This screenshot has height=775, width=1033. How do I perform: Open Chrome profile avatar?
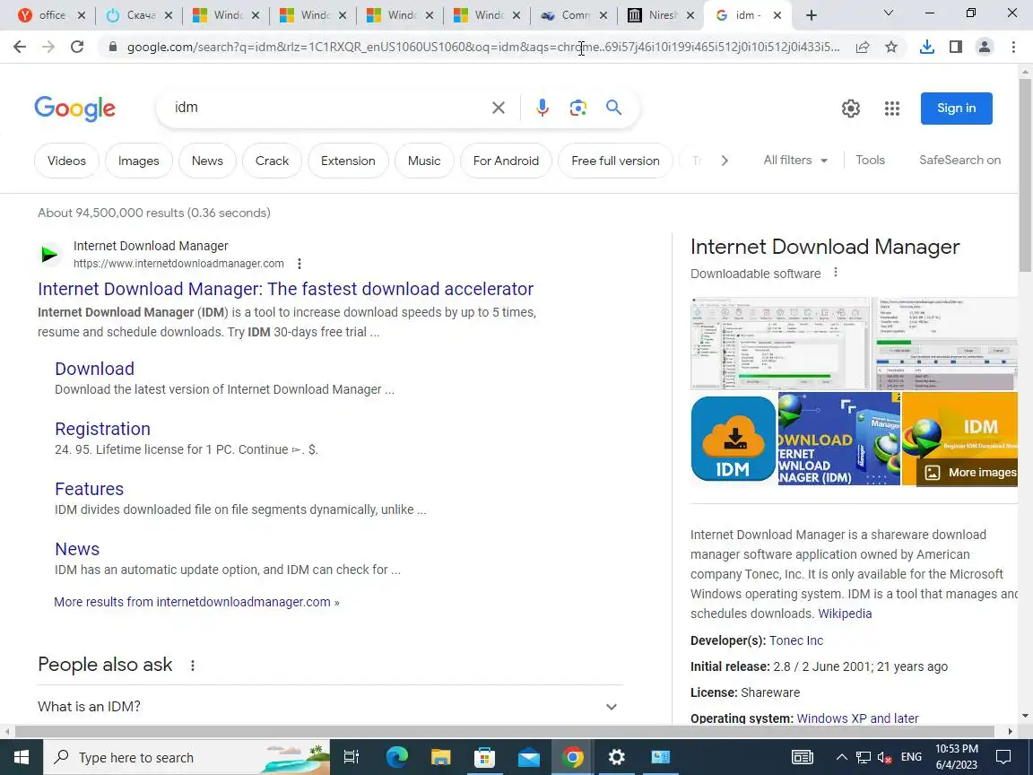point(985,47)
